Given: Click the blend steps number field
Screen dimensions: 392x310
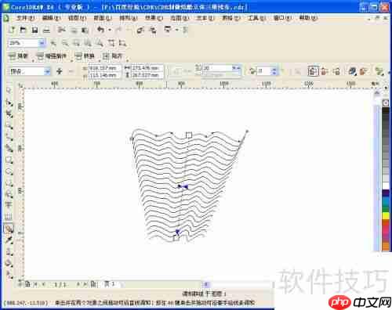Looking at the screenshot, I should coord(217,68).
